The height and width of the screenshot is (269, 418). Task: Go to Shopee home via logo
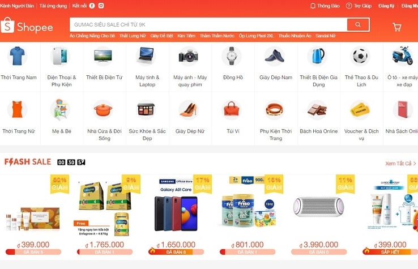[x=27, y=25]
